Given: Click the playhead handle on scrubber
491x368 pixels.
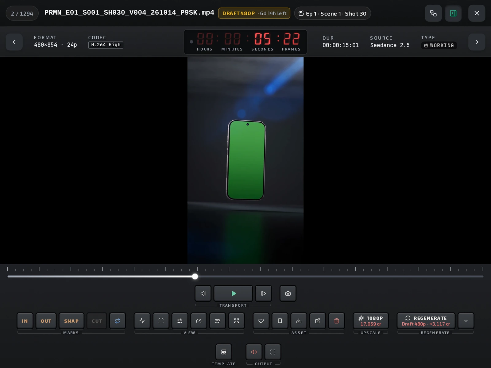Looking at the screenshot, I should coord(195,277).
